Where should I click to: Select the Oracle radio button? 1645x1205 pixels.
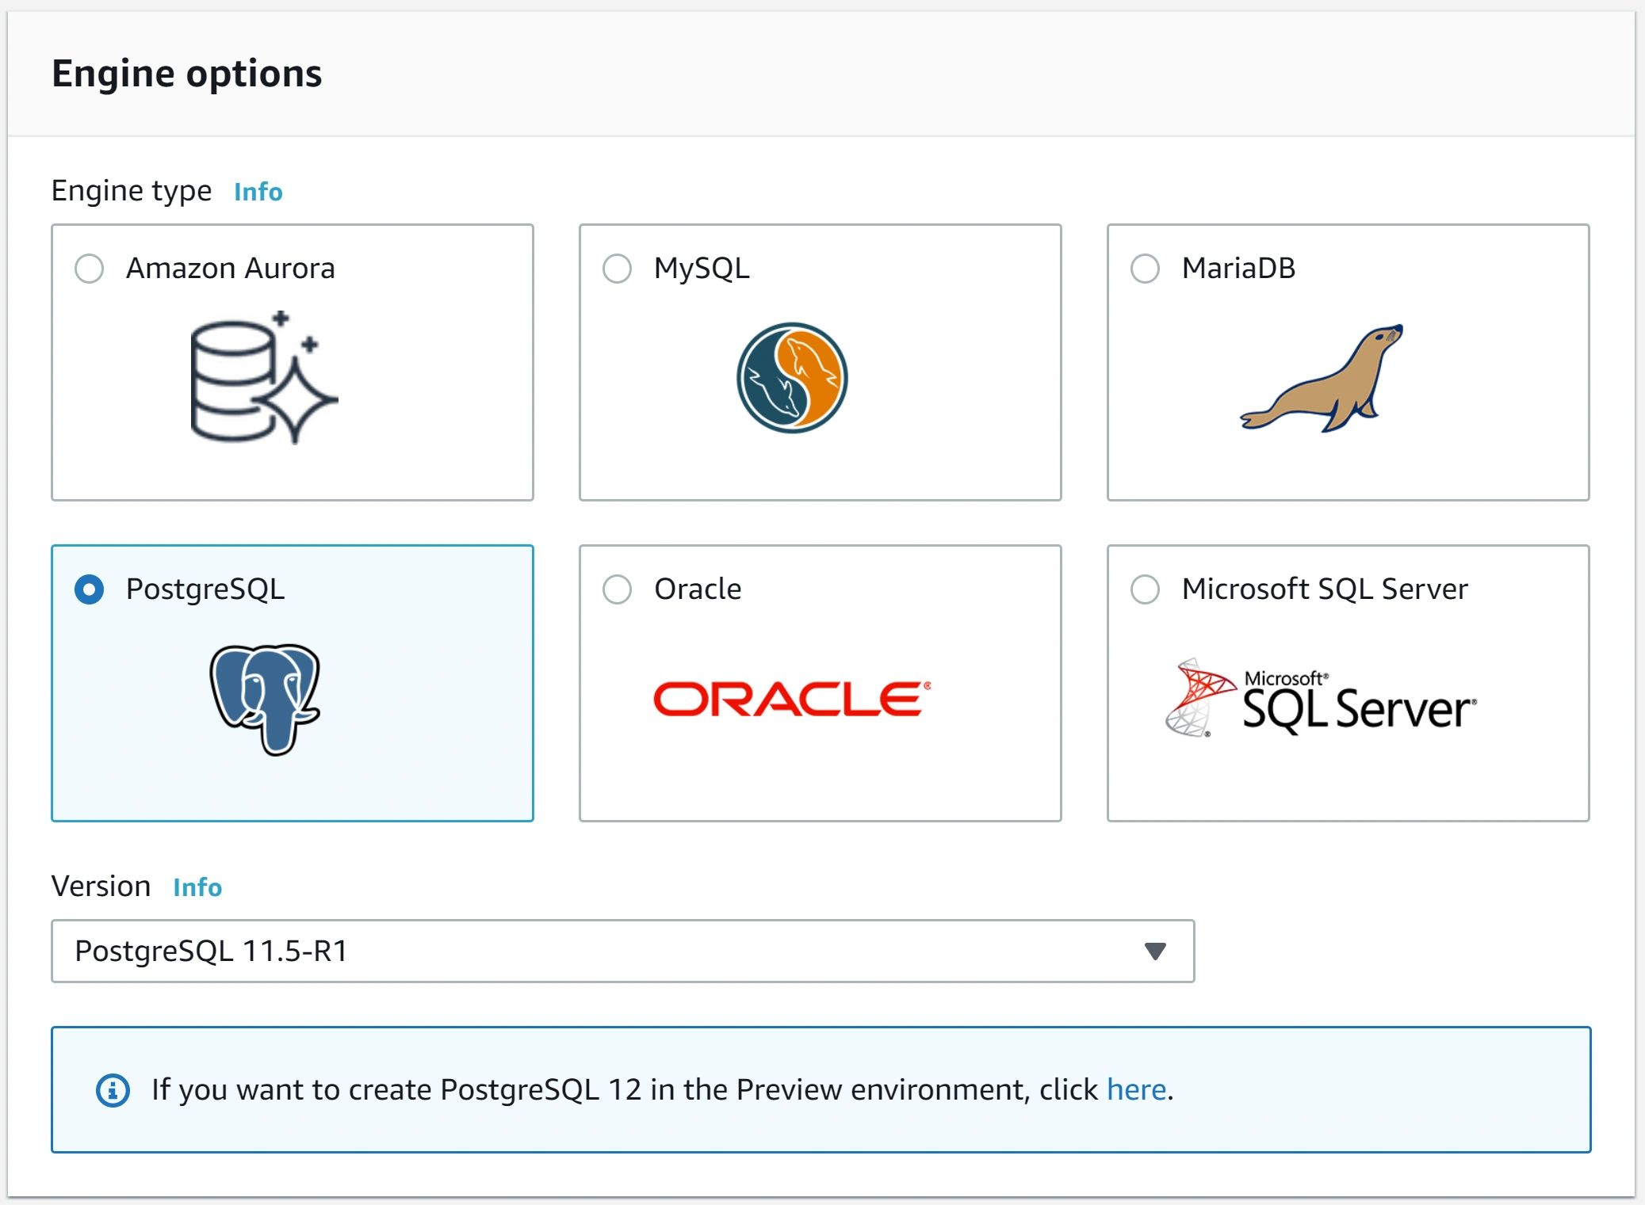click(x=617, y=589)
